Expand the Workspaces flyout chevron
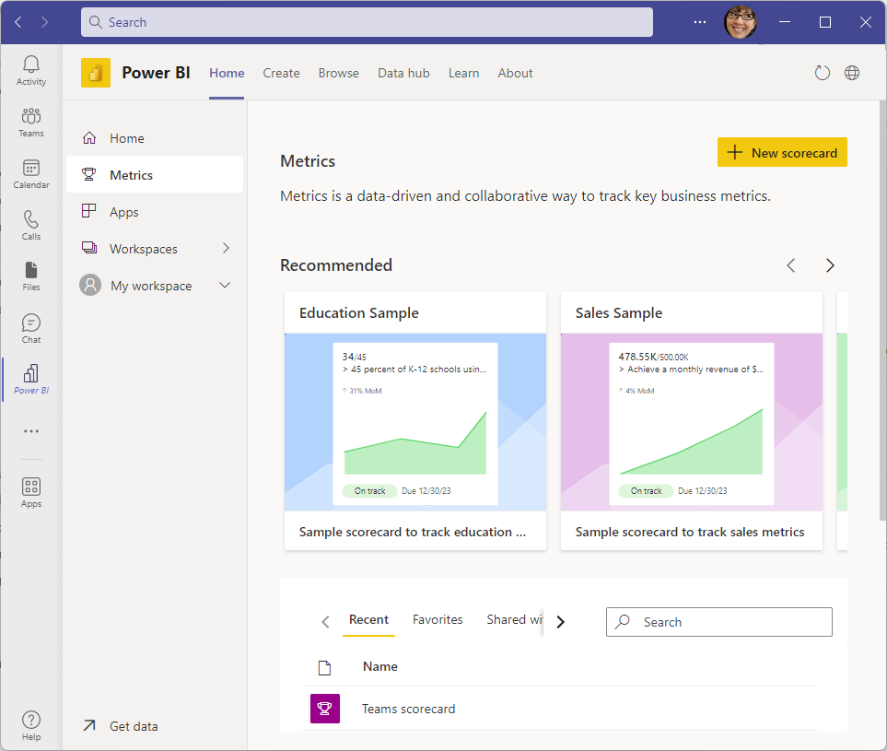The image size is (887, 751). [x=226, y=248]
